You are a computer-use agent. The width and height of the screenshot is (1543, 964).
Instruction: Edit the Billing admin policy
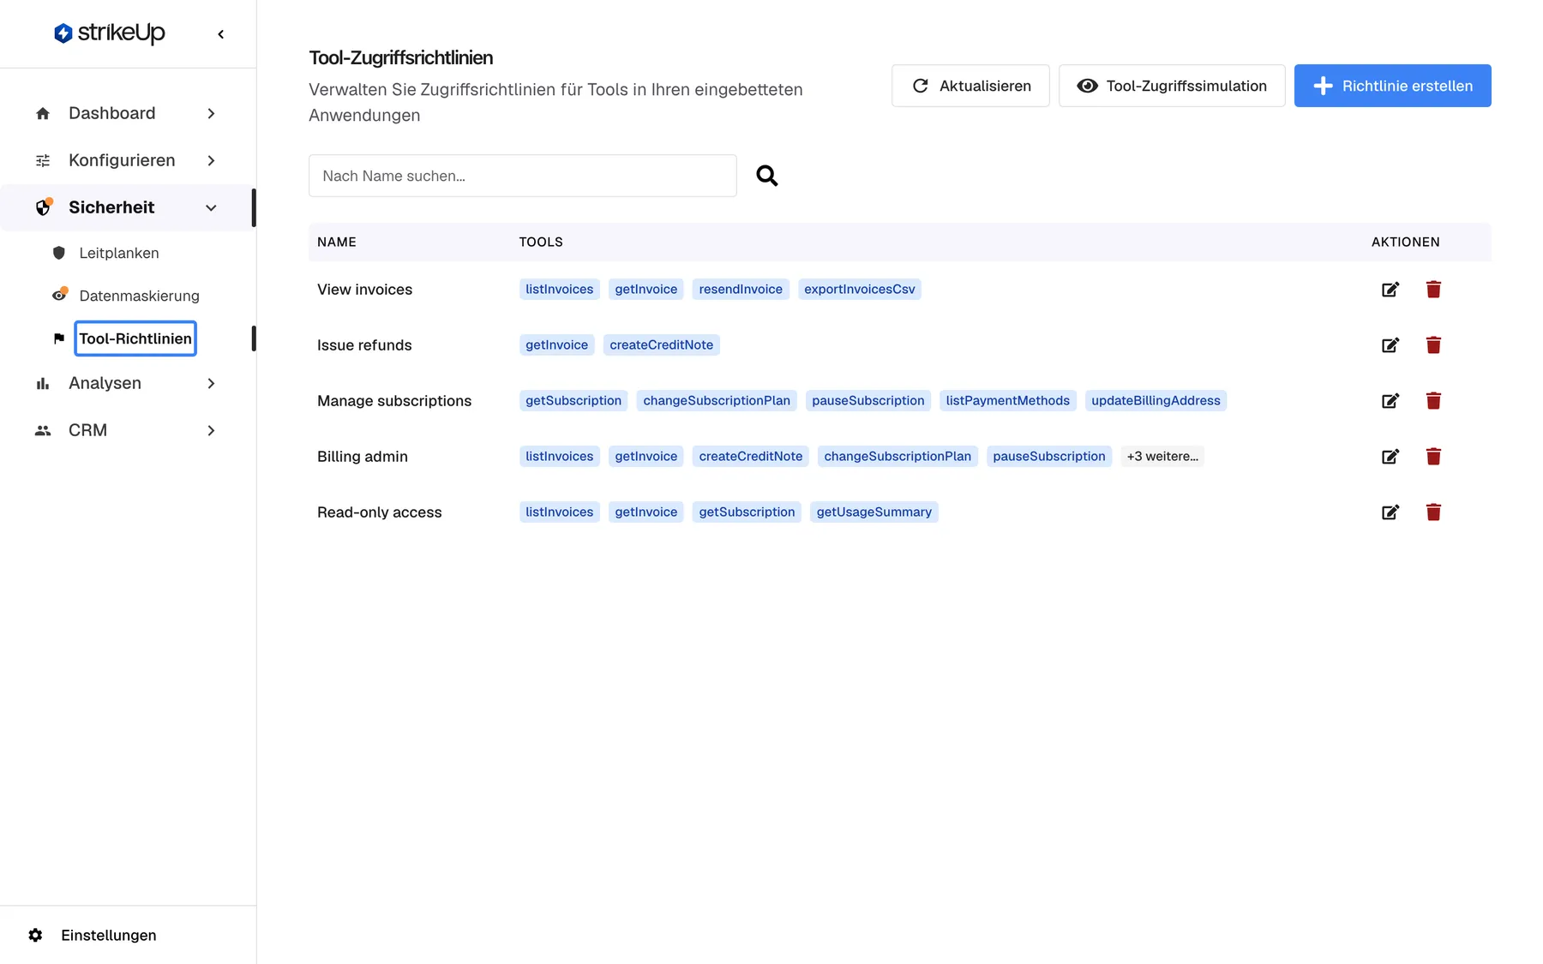coord(1390,457)
